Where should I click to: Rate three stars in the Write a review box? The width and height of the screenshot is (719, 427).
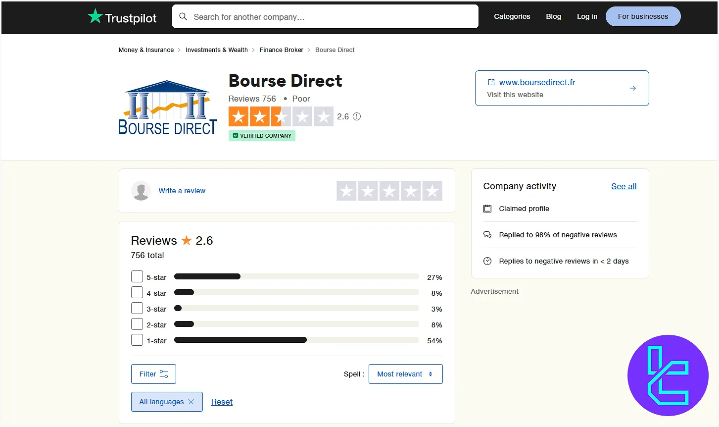(x=389, y=191)
